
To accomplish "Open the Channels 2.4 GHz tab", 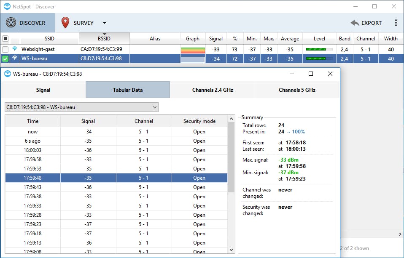I will click(213, 90).
